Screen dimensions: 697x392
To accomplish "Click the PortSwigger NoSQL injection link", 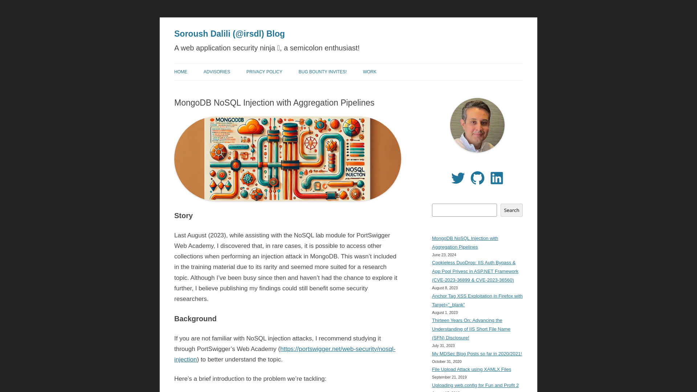I will [284, 354].
